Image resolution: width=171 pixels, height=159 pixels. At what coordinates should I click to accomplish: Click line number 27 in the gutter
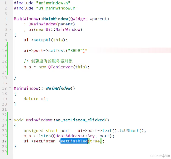click(5, 141)
